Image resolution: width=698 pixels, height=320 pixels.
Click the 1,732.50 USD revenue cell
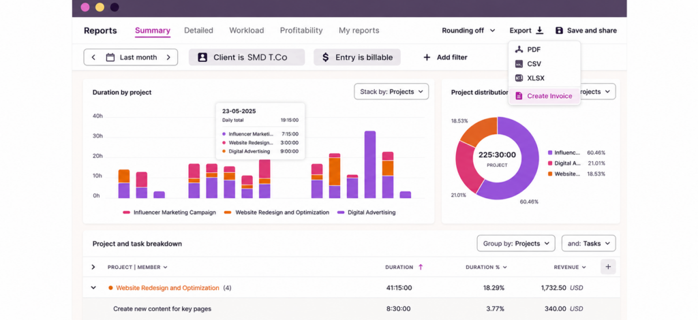(562, 287)
